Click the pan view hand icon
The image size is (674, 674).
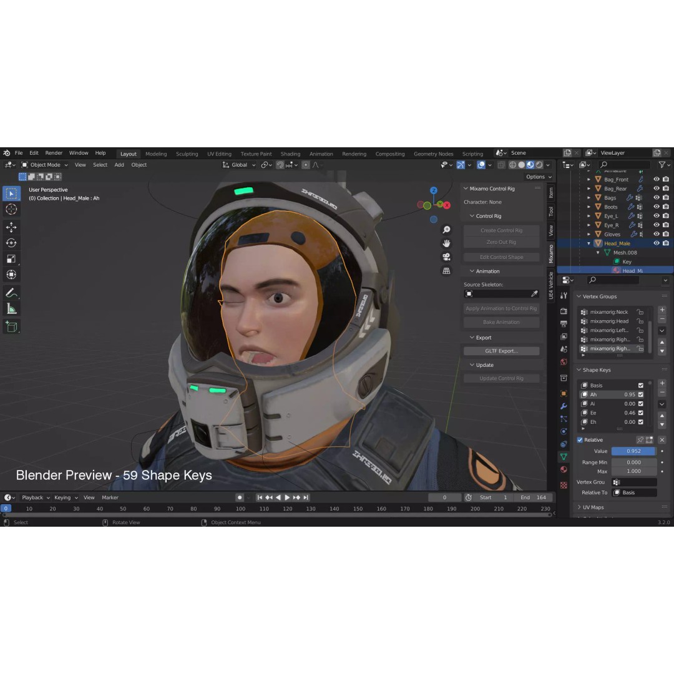pyautogui.click(x=447, y=243)
